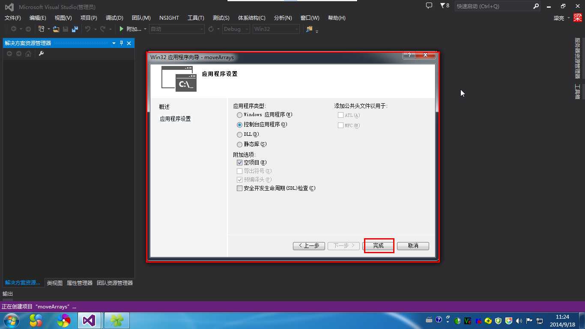Open the 调试(D) menu
The height and width of the screenshot is (329, 585).
click(114, 18)
